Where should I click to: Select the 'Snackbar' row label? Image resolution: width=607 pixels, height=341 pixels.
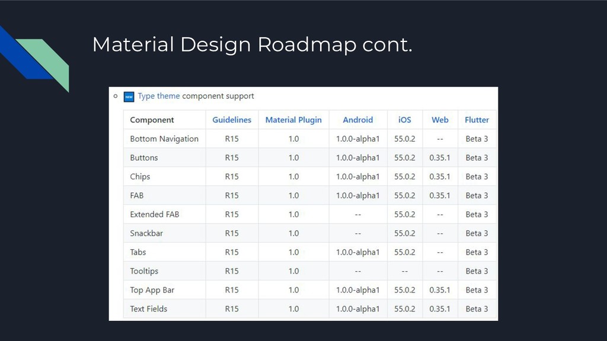[146, 233]
